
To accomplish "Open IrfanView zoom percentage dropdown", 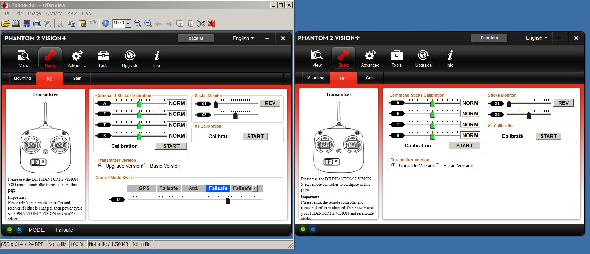I will (128, 23).
